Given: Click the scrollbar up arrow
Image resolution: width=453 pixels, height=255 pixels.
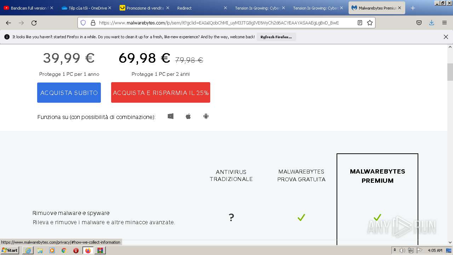Looking at the screenshot, I should 450,47.
